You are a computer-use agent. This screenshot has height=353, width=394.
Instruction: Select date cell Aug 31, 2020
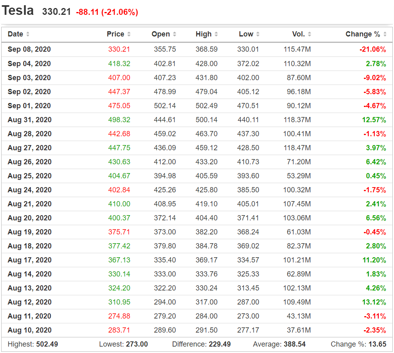pyautogui.click(x=30, y=120)
